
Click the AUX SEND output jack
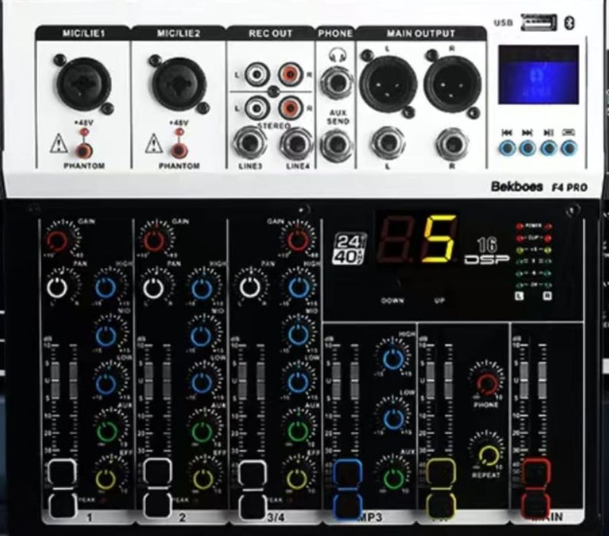pos(337,145)
